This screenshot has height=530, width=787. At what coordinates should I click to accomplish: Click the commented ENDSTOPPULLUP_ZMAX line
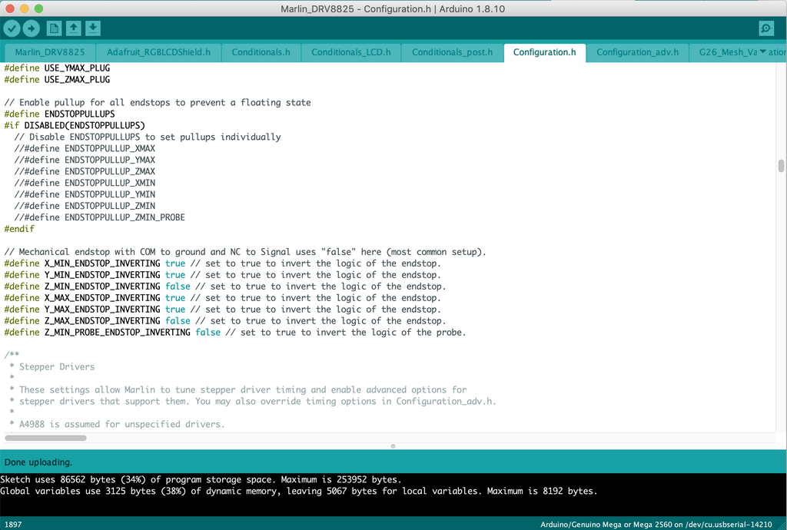[x=85, y=171]
